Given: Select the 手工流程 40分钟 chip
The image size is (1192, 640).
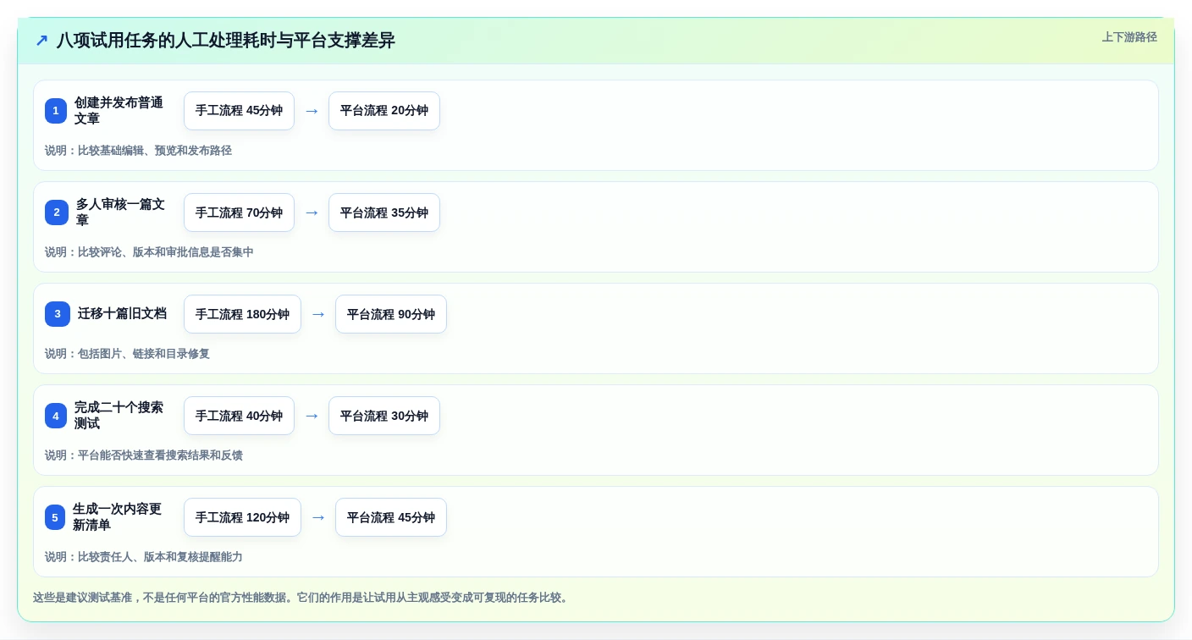Looking at the screenshot, I should [x=239, y=416].
